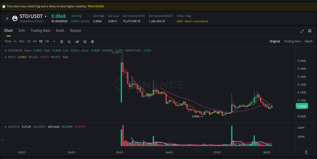Open the indicators list icon
Screen dimensions: 317x159
(x=85, y=41)
